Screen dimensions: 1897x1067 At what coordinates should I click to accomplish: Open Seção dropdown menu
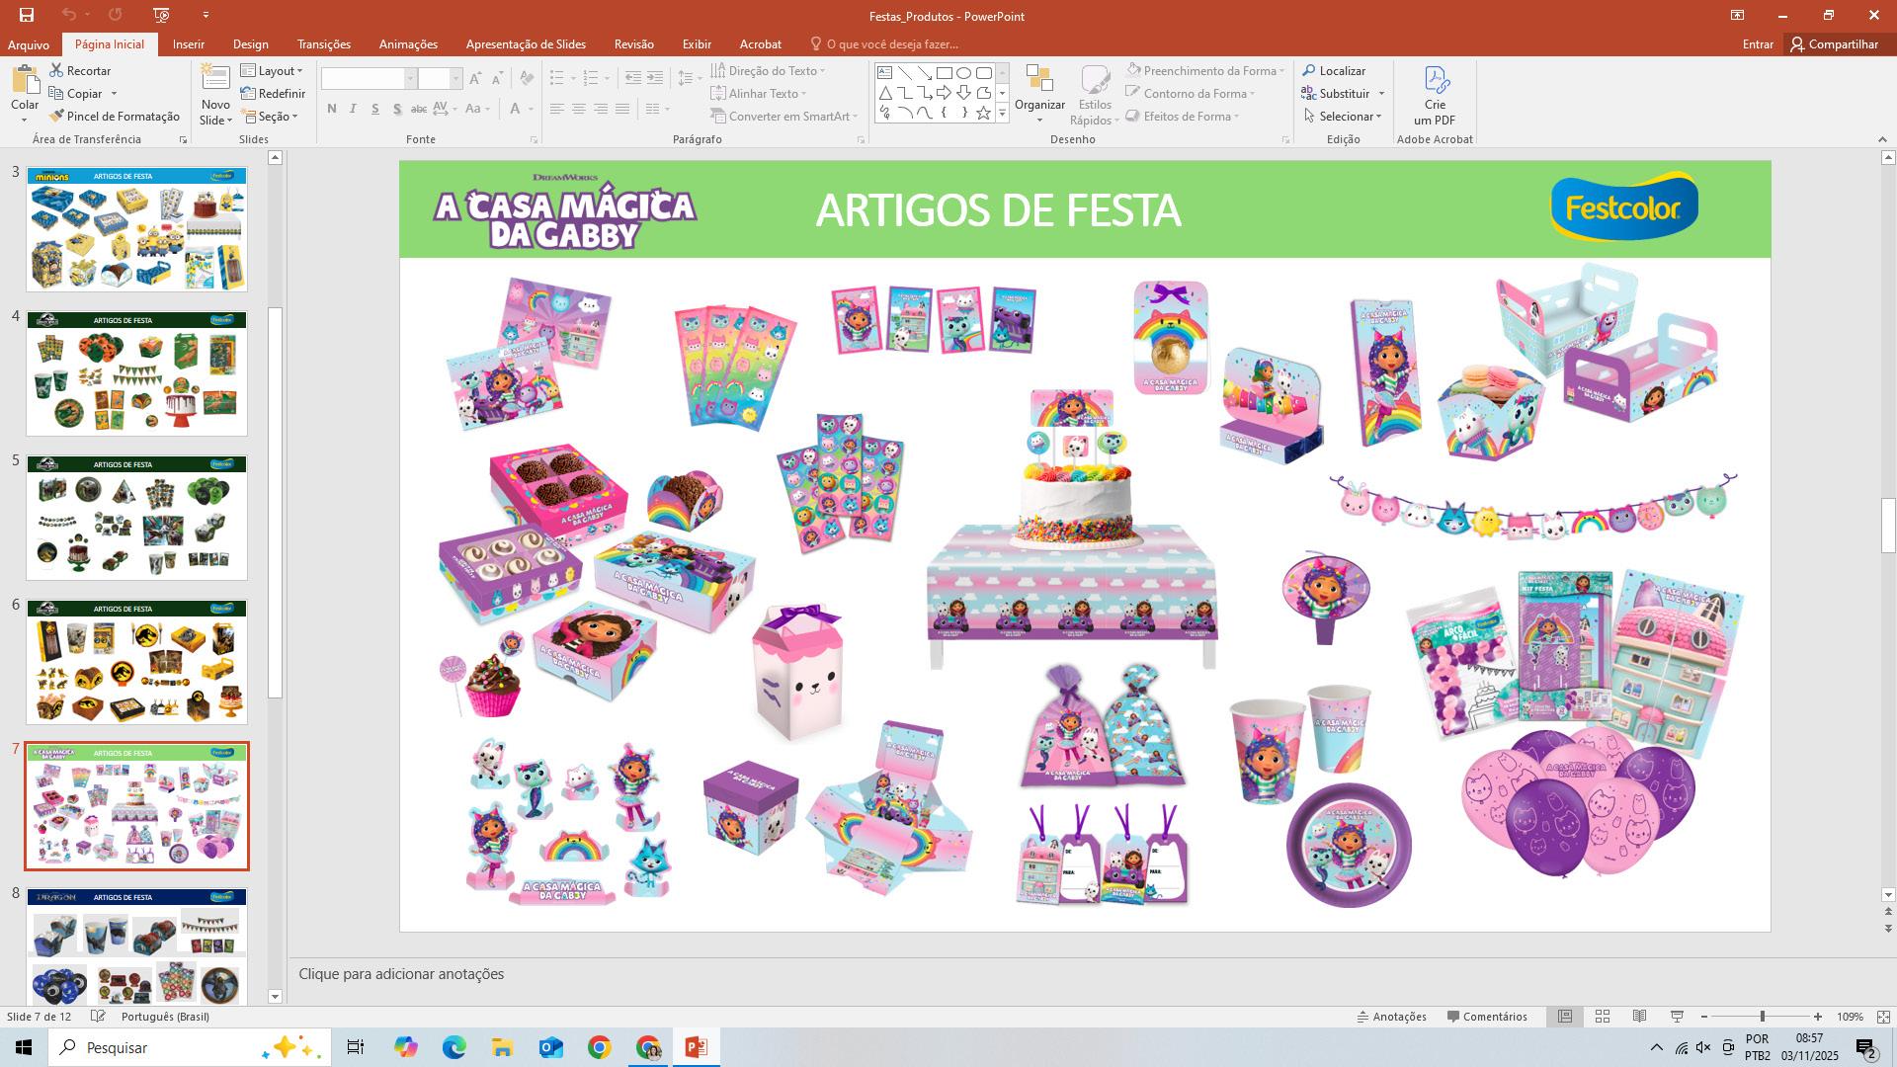273,117
